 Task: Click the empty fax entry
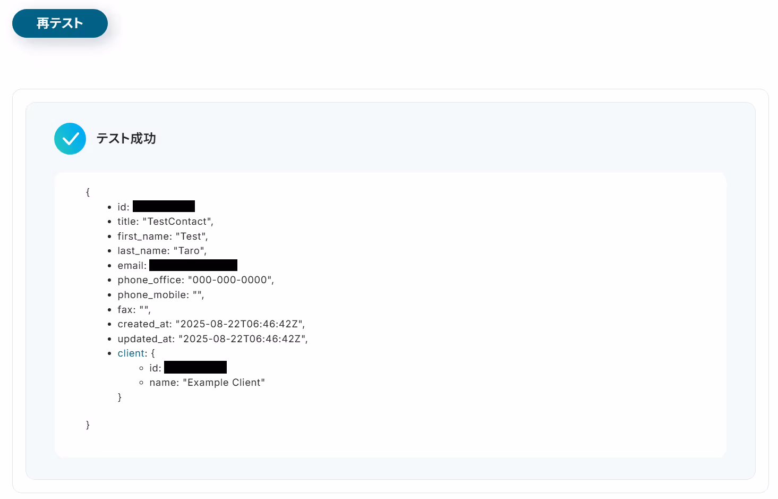tap(134, 309)
